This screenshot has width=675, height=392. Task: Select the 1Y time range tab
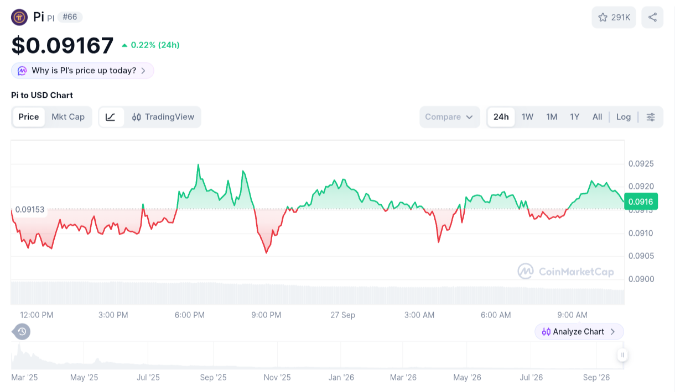[575, 117]
